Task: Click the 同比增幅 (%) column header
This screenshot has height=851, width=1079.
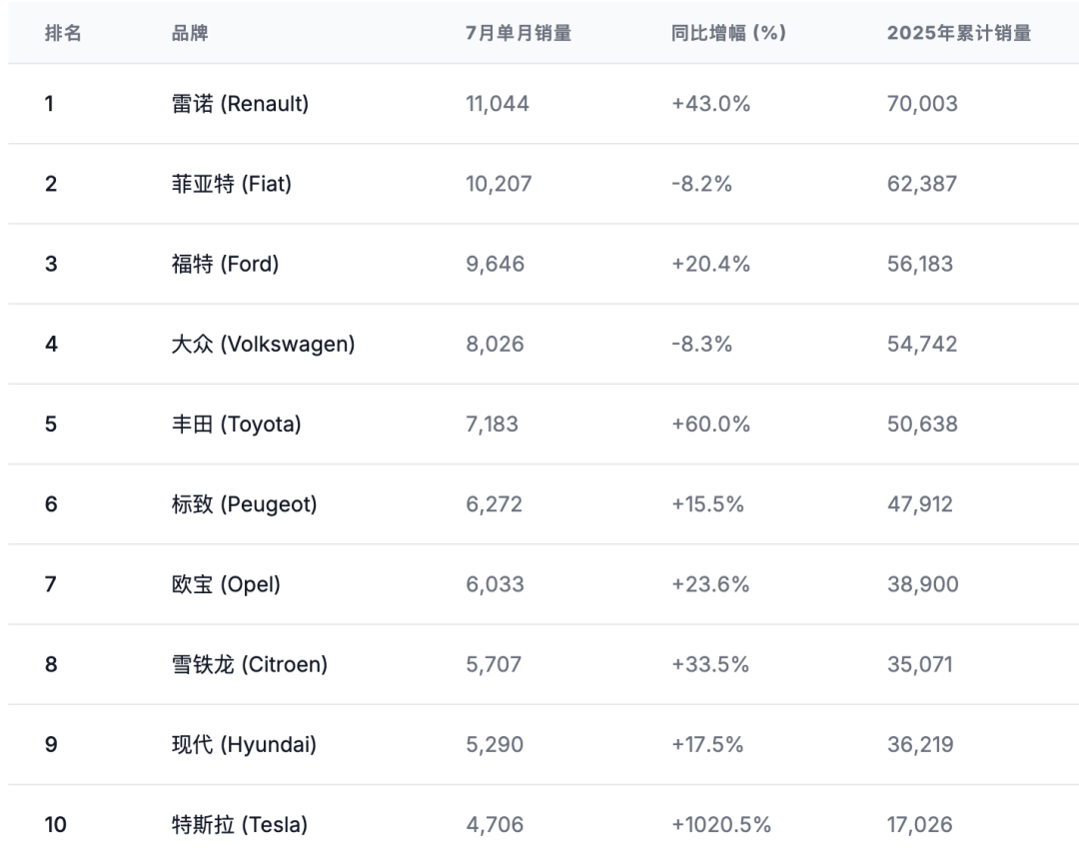Action: click(728, 33)
